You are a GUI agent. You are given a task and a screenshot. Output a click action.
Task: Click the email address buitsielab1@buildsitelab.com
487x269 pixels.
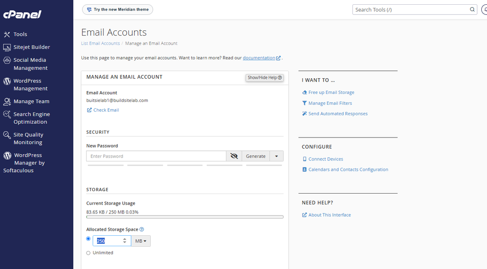(117, 101)
